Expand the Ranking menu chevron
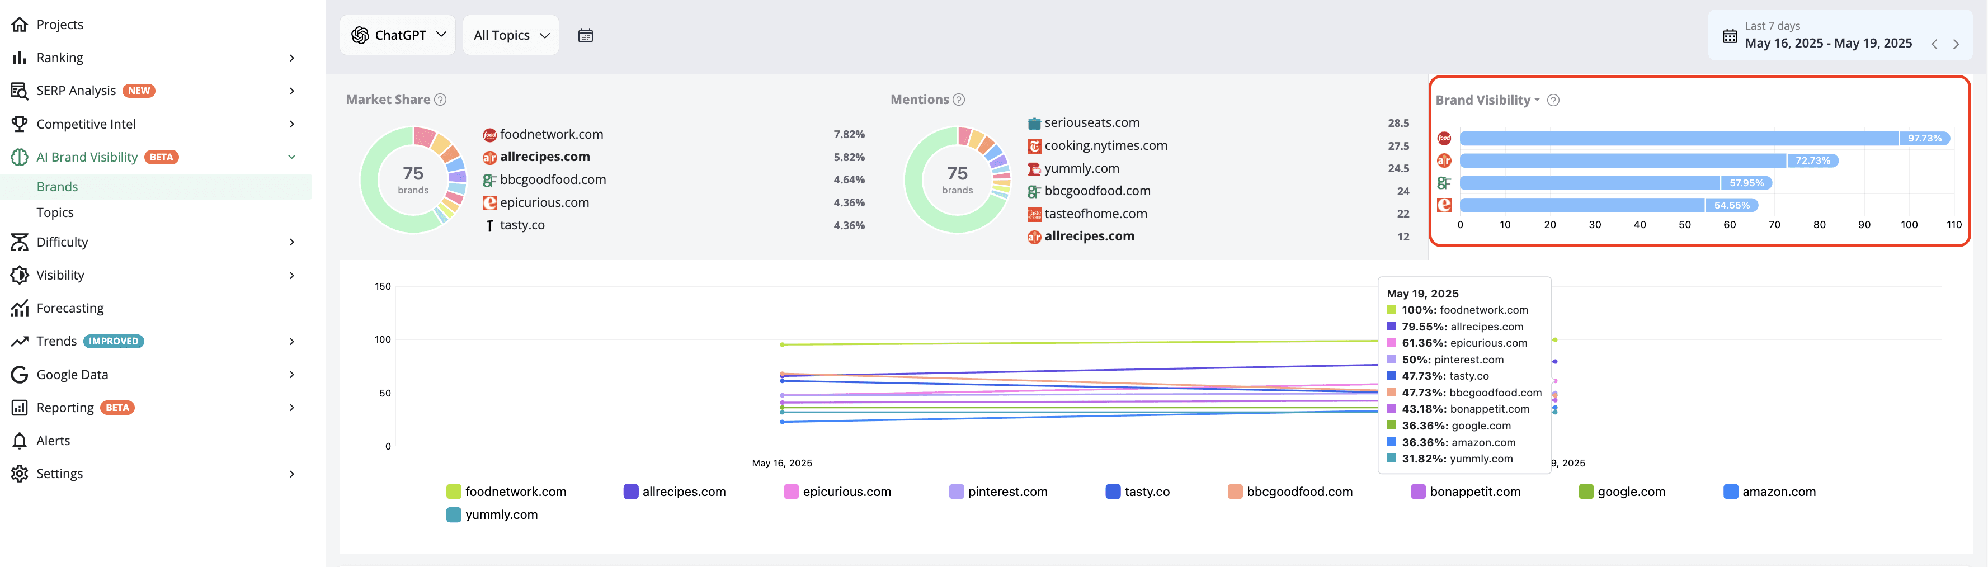 click(292, 58)
